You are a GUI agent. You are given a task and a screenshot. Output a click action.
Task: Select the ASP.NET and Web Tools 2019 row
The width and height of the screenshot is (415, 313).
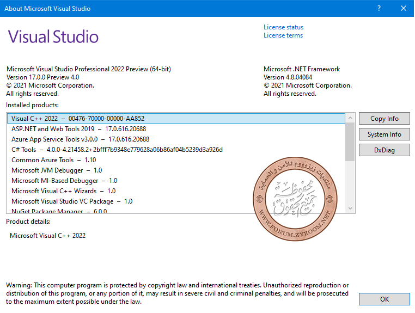pyautogui.click(x=176, y=129)
